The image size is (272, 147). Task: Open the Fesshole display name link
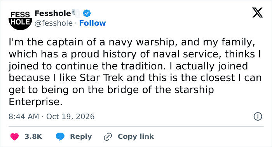pyautogui.click(x=53, y=13)
